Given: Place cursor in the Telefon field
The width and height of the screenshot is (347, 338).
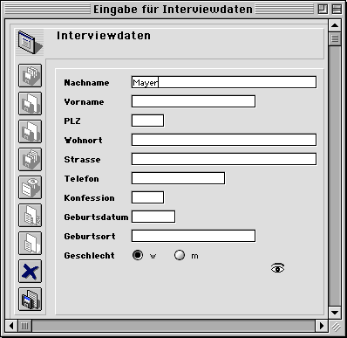Looking at the screenshot, I should [178, 178].
